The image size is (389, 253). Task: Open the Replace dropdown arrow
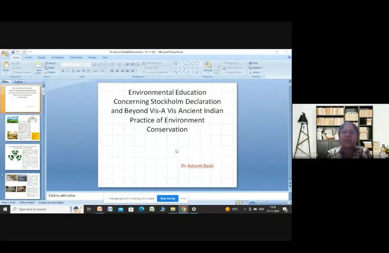tap(262, 68)
